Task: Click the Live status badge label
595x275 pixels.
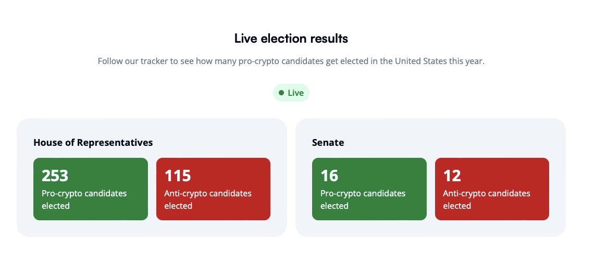Action: [x=295, y=93]
